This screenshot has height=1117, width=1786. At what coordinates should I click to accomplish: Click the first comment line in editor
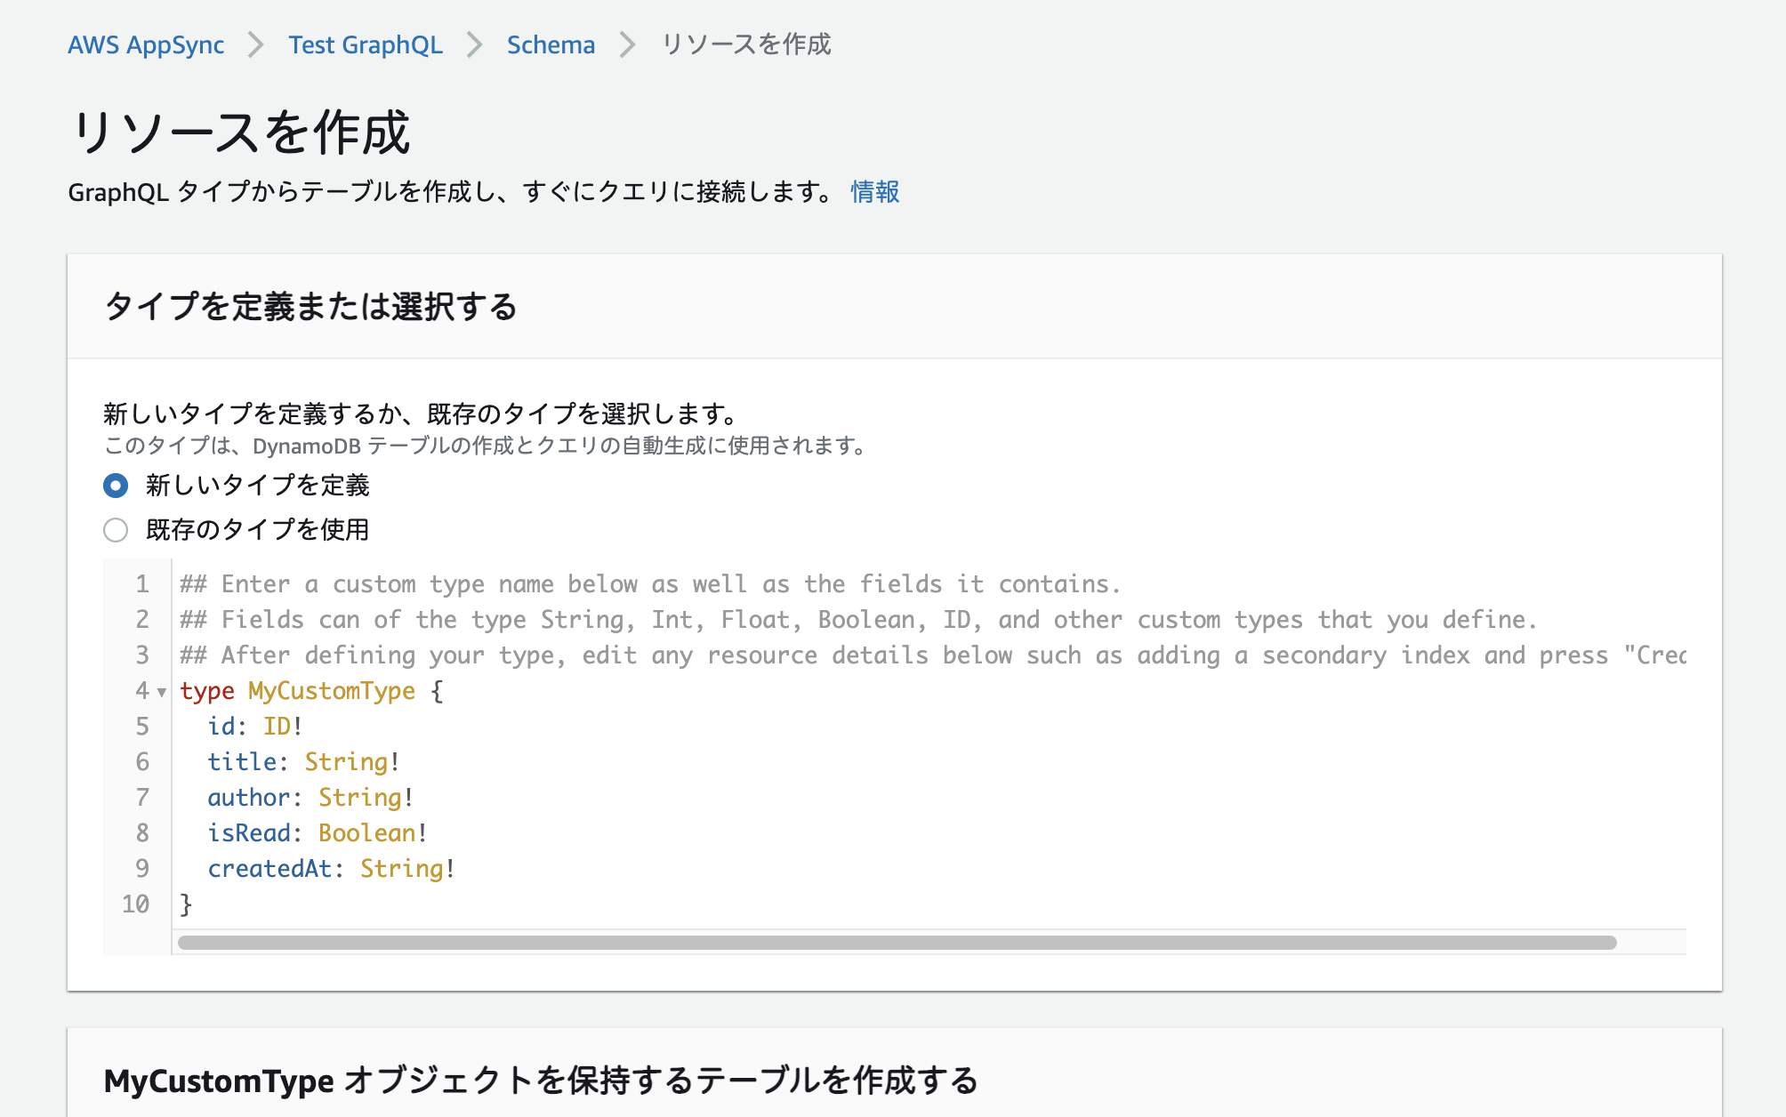(x=650, y=584)
